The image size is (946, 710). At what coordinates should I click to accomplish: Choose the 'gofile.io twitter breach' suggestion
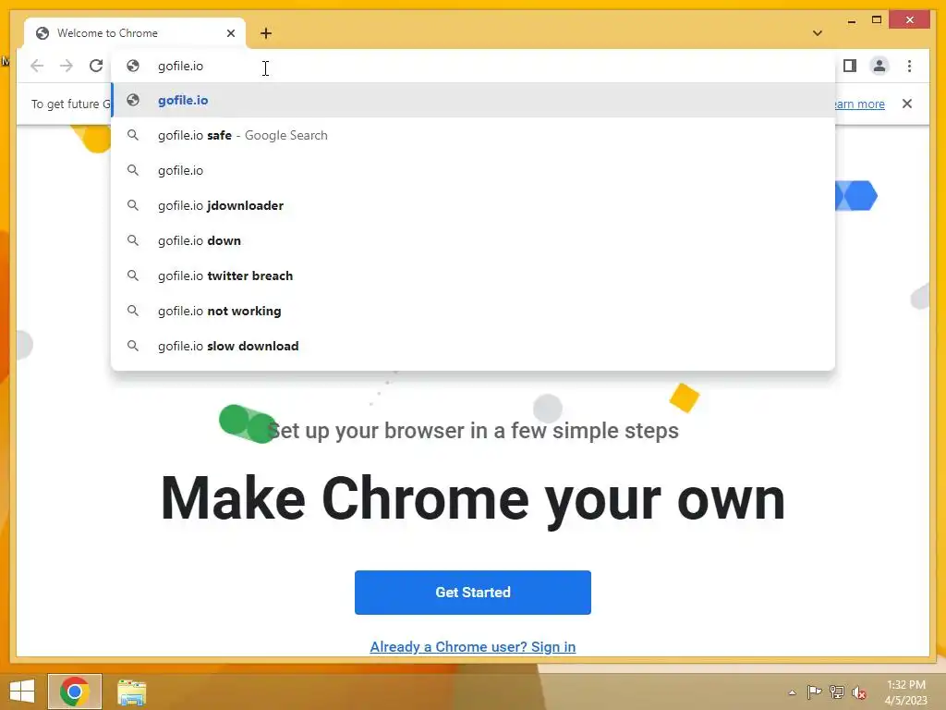point(473,275)
